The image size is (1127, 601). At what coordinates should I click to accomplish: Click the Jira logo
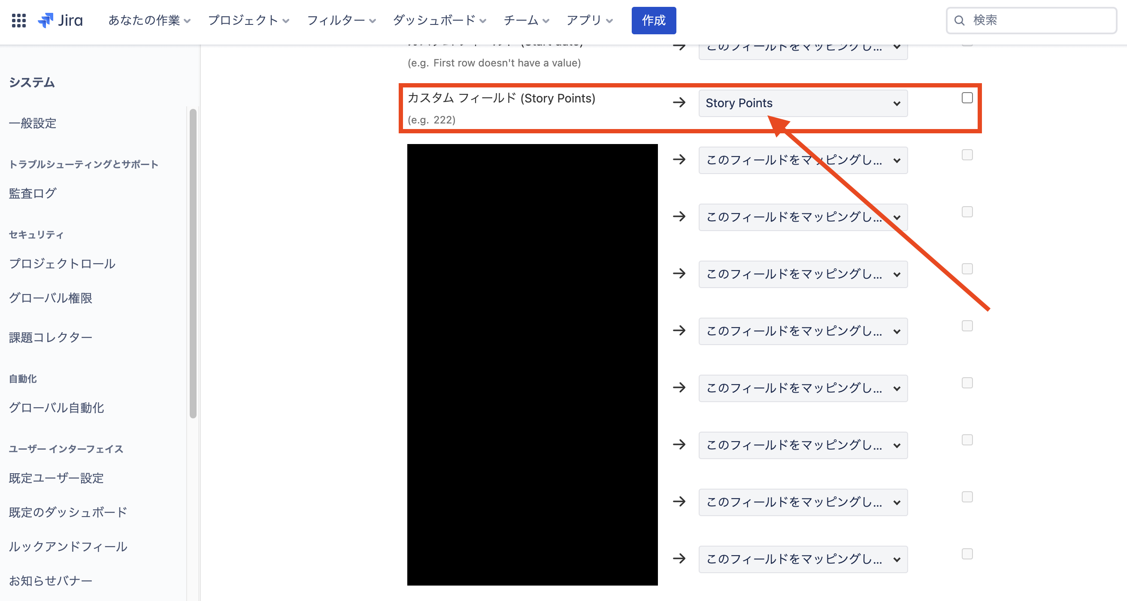click(61, 20)
